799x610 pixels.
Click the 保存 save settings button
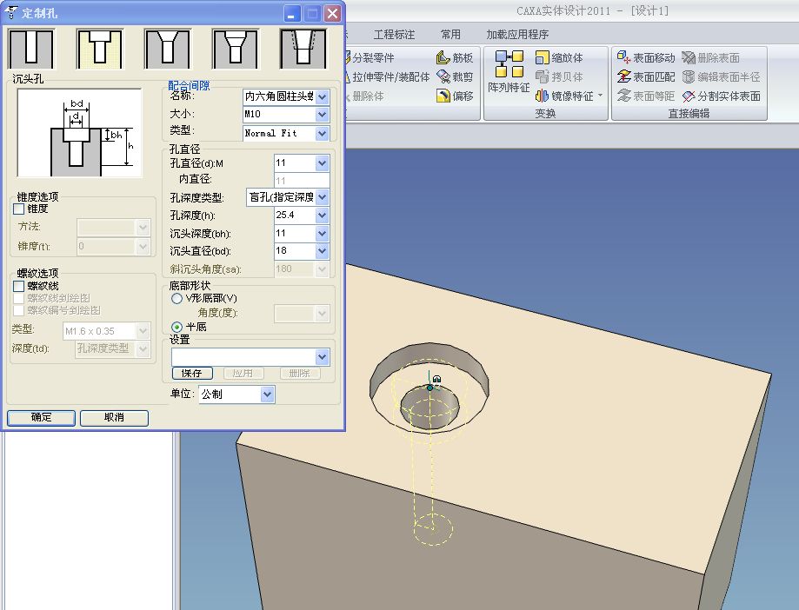pyautogui.click(x=192, y=374)
